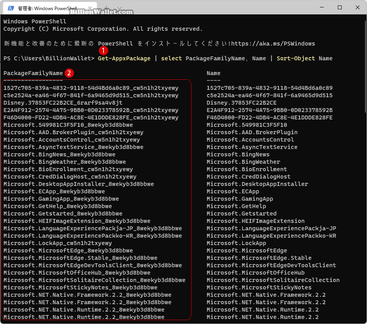This screenshot has width=367, height=324.
Task: Click Microsoft.MicrosoftEdge.Stable in the Name column
Action: pos(259,258)
